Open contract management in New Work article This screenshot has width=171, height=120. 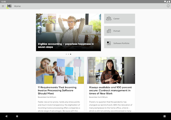(x=110, y=90)
